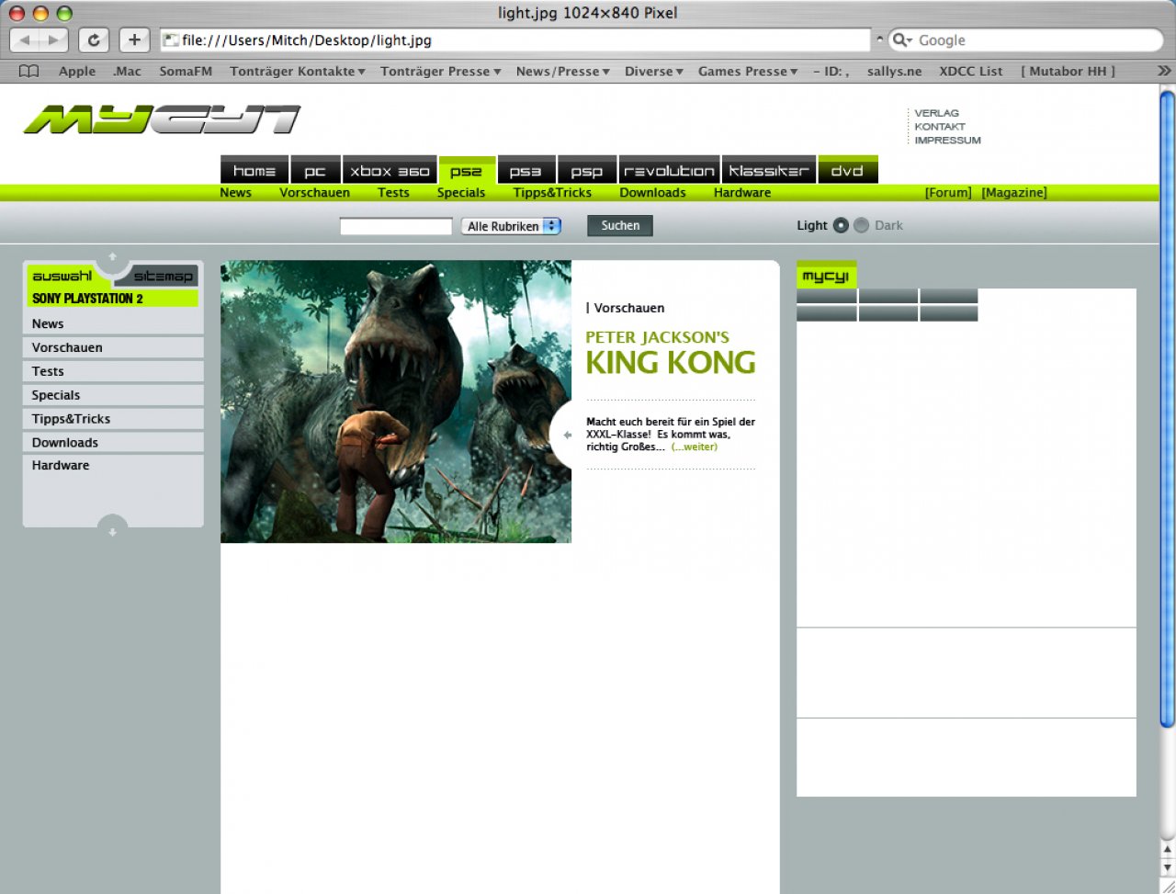Open the revolution tab
The image size is (1176, 894).
[669, 171]
